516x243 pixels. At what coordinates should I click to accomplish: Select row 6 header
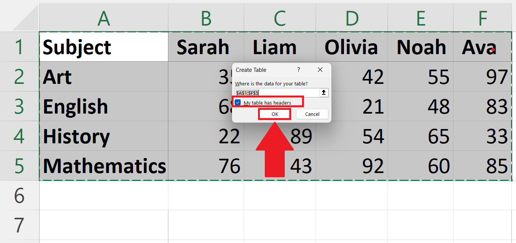pyautogui.click(x=19, y=195)
